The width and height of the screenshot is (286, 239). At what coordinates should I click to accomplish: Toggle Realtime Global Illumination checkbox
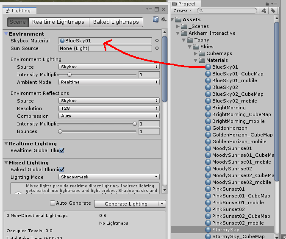[x=62, y=150]
